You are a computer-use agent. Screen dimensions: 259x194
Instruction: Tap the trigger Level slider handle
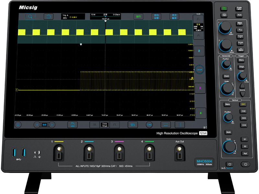[x=199, y=69]
